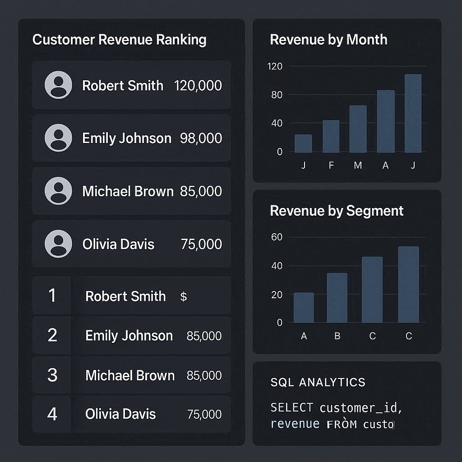Select the rank 4 number cell

pyautogui.click(x=52, y=414)
